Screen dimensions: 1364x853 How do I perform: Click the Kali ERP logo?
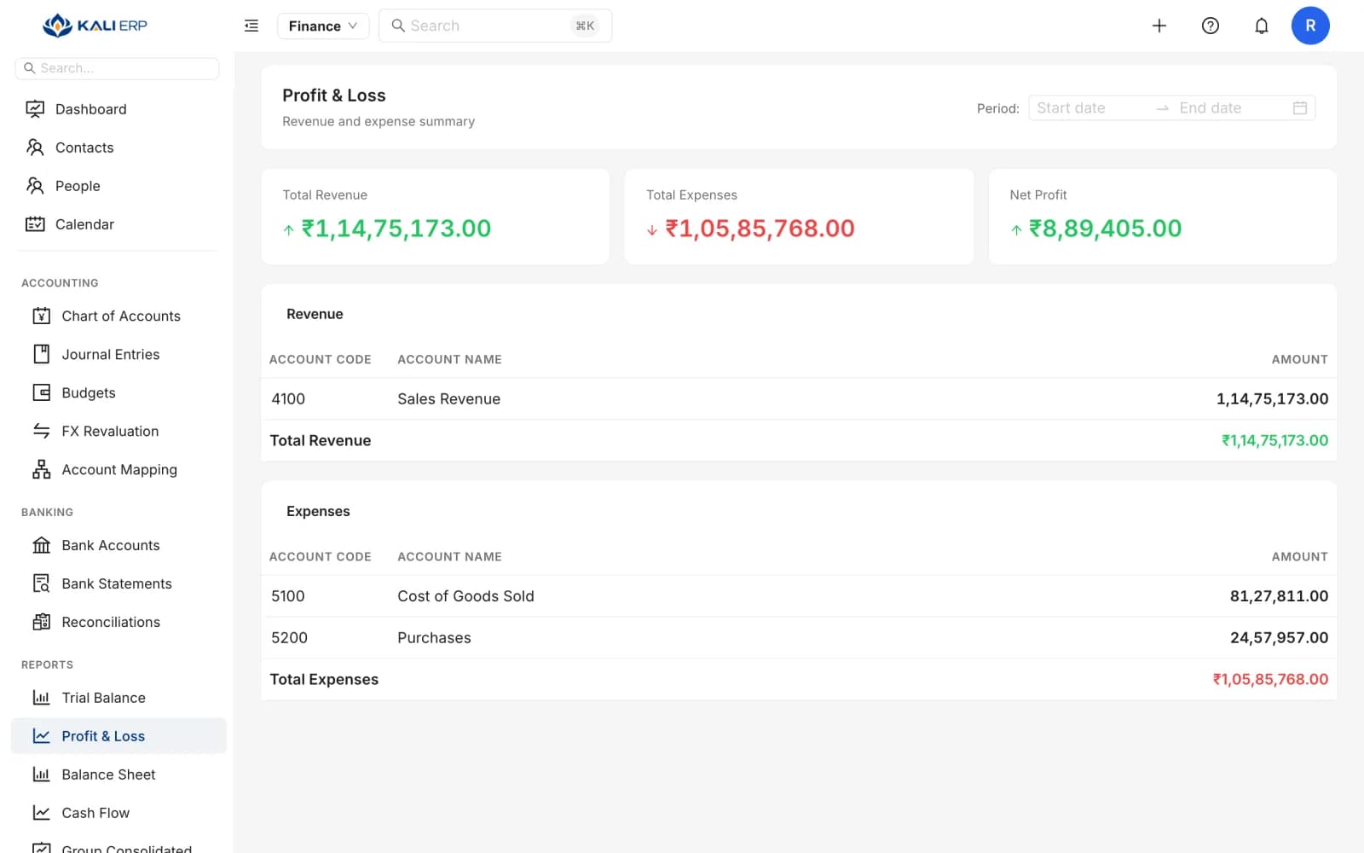(x=95, y=26)
